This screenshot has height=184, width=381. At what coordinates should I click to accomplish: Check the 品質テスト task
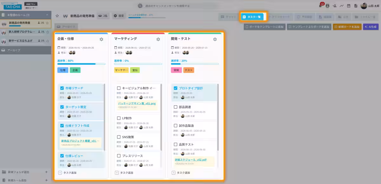click(176, 144)
